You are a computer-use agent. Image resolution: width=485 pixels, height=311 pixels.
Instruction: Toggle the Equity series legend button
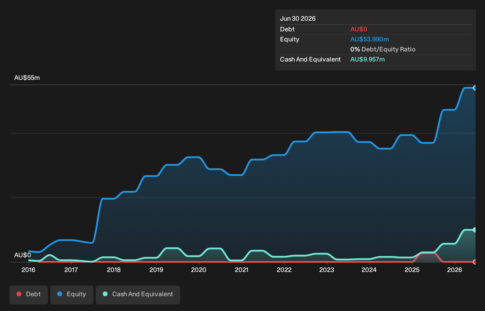pyautogui.click(x=72, y=295)
